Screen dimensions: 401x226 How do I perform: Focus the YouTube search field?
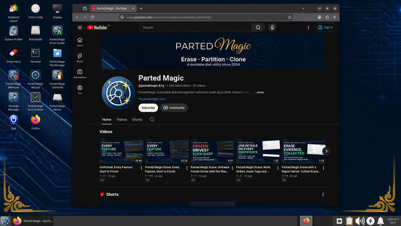pos(195,28)
